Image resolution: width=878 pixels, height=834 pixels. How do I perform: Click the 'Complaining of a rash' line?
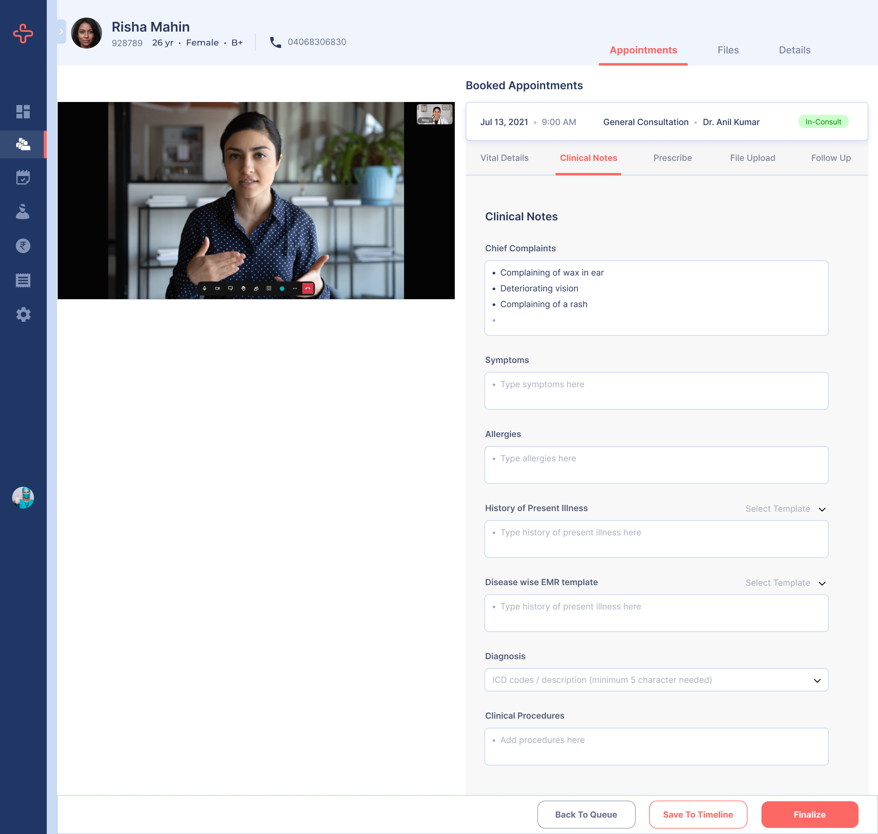tap(543, 304)
